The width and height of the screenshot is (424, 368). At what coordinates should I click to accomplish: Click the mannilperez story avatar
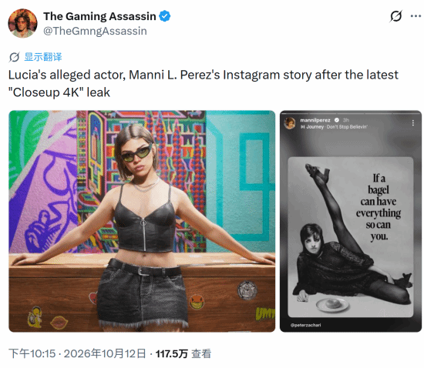[290, 123]
